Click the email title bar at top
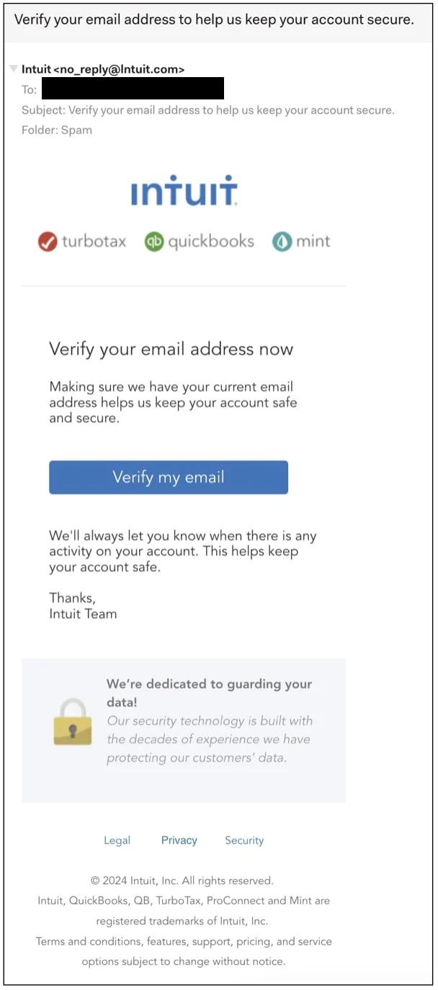This screenshot has width=438, height=990. (x=214, y=19)
